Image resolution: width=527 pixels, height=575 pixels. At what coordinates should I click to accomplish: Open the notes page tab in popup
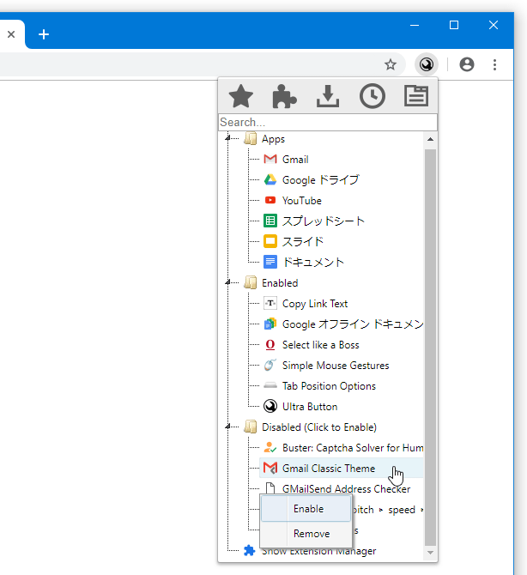pyautogui.click(x=416, y=96)
